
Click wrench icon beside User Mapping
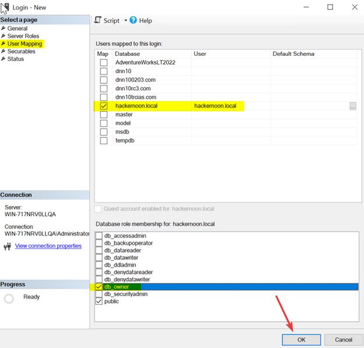[3, 44]
